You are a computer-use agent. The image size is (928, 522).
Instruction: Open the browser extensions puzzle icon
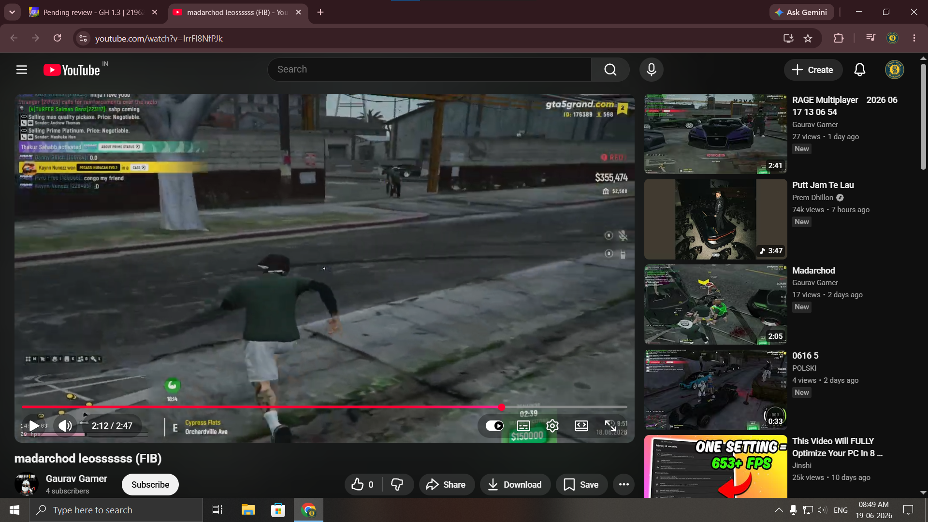[x=839, y=38]
